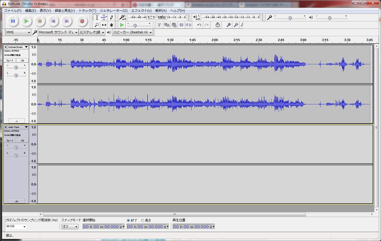
Task: Click the Zoom Out magnifier icon
Action: [x=236, y=25]
